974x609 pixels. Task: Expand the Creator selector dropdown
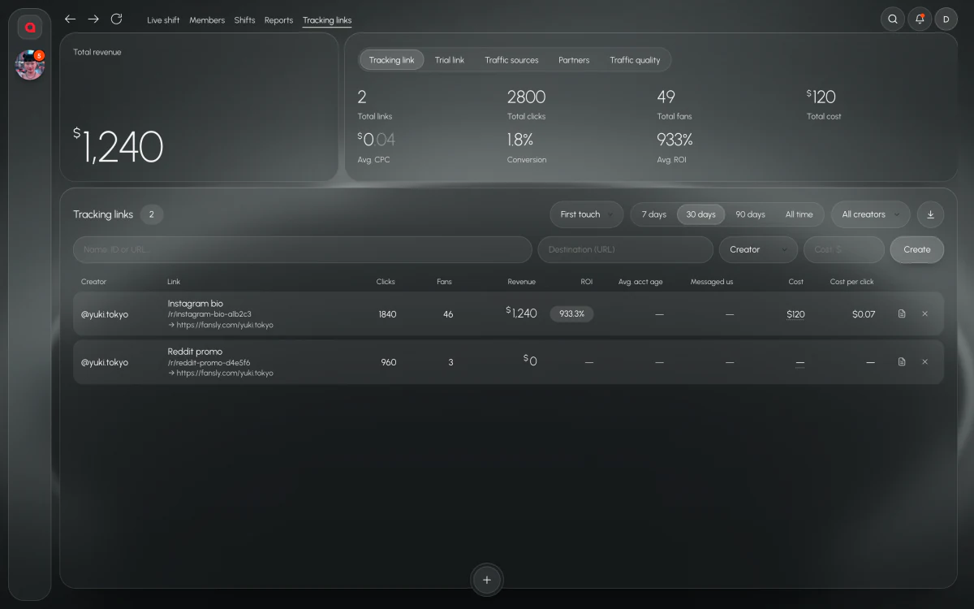(x=758, y=249)
